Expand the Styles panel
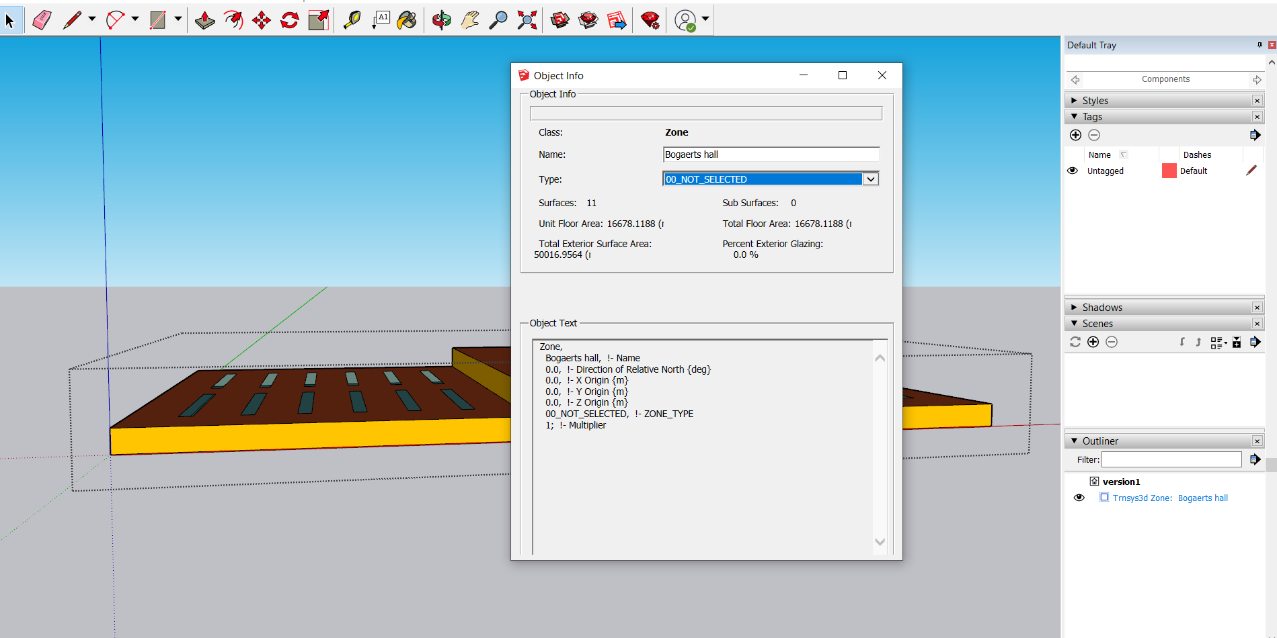The image size is (1277, 638). click(x=1074, y=101)
